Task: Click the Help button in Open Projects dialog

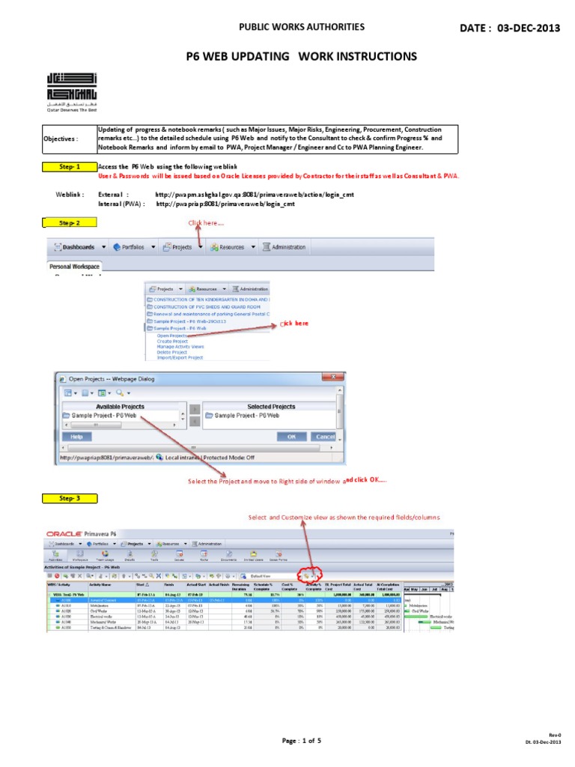Action: (77, 437)
